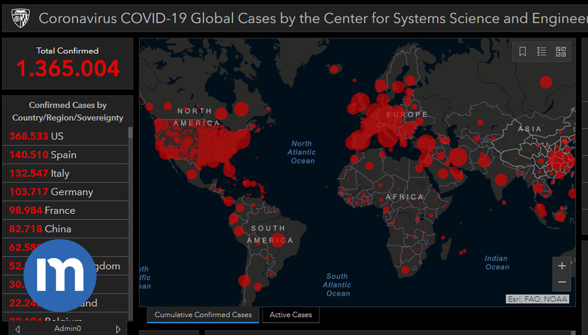Viewport: 588px width, 335px height.
Task: Advance to next list using right arrow beside Admin0
Action: tap(118, 329)
